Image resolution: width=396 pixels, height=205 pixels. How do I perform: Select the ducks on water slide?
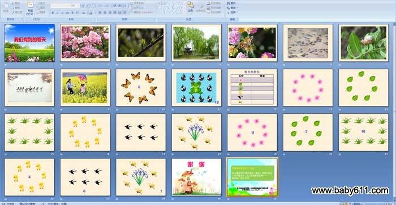(x=29, y=88)
